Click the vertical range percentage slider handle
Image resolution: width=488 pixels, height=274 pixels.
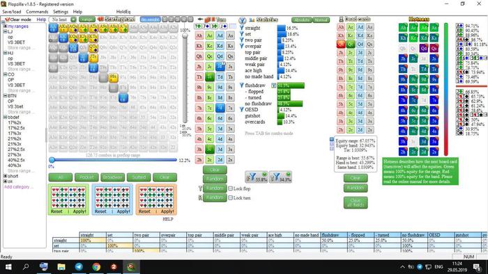(x=185, y=35)
